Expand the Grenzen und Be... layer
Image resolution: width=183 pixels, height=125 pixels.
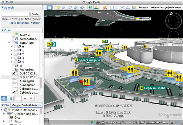point(4,113)
